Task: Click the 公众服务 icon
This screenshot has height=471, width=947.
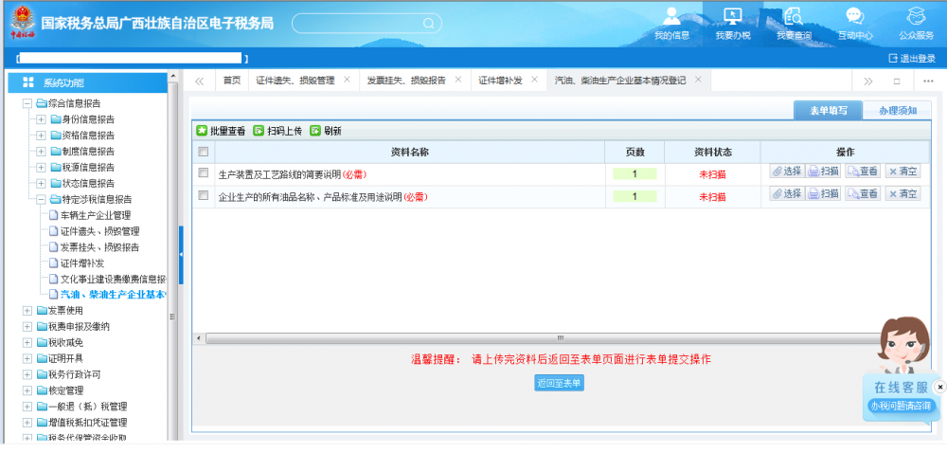Action: click(x=916, y=17)
